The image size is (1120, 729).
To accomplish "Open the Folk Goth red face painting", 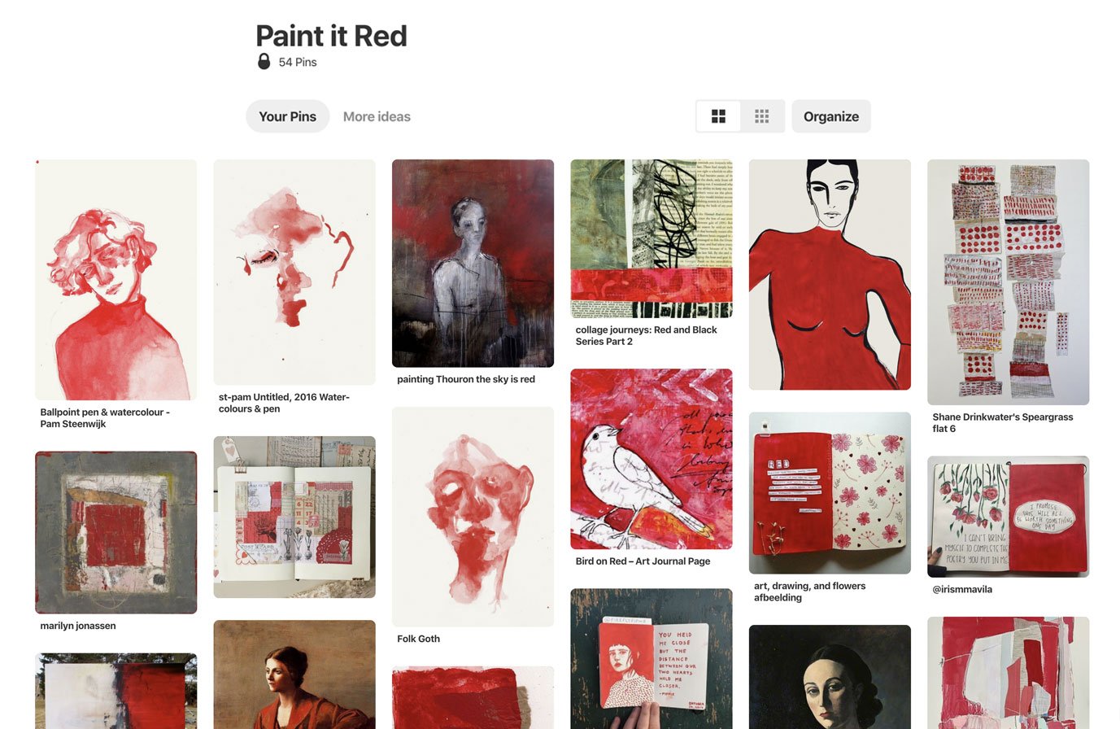I will click(x=473, y=517).
